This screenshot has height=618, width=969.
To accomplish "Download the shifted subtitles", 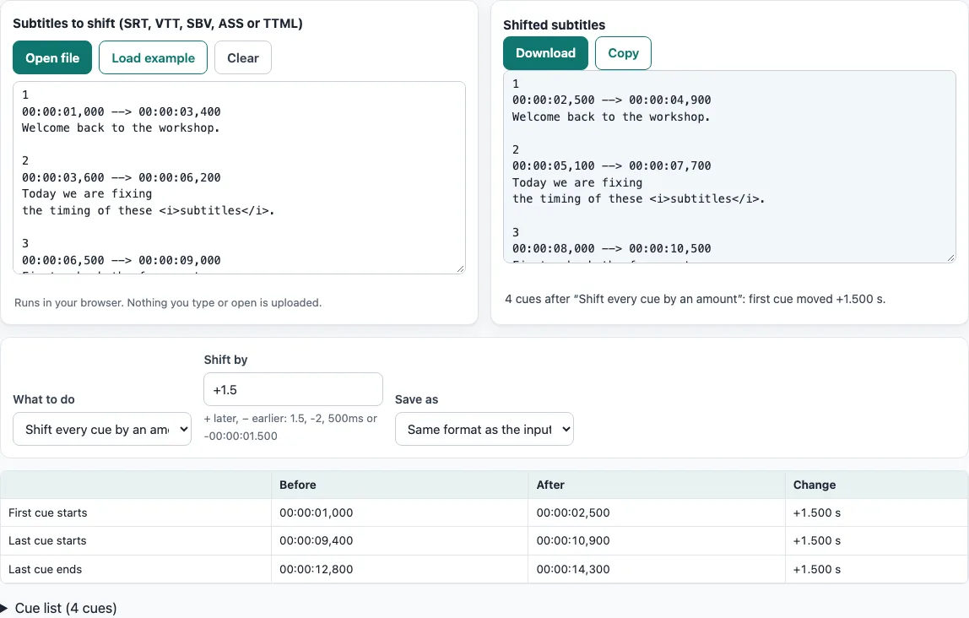I will 545,53.
